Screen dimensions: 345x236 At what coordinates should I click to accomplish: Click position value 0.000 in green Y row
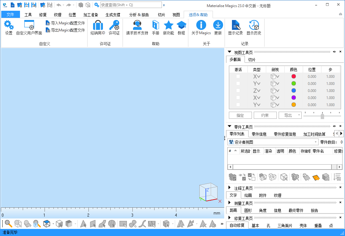tap(312, 83)
